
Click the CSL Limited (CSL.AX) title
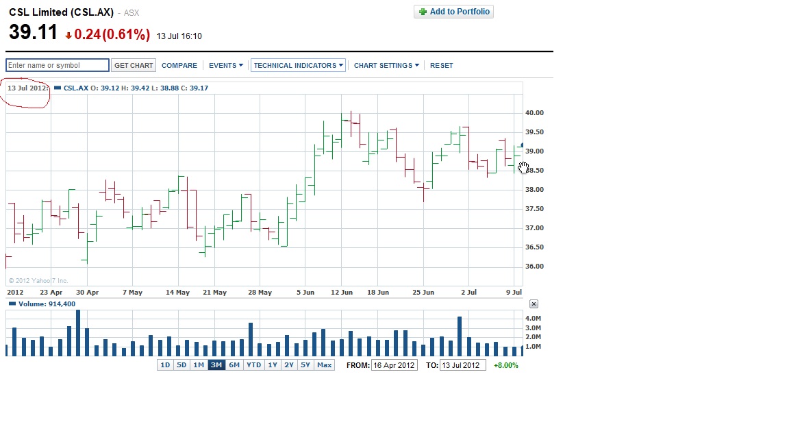click(62, 12)
